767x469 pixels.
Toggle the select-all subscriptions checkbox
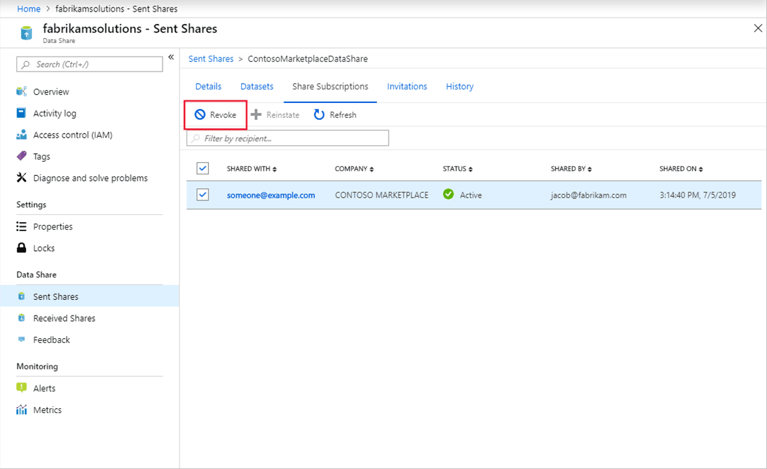click(x=201, y=168)
